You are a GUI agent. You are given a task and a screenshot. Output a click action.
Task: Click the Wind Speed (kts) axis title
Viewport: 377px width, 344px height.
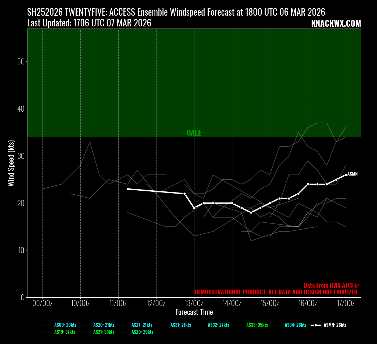click(x=11, y=163)
